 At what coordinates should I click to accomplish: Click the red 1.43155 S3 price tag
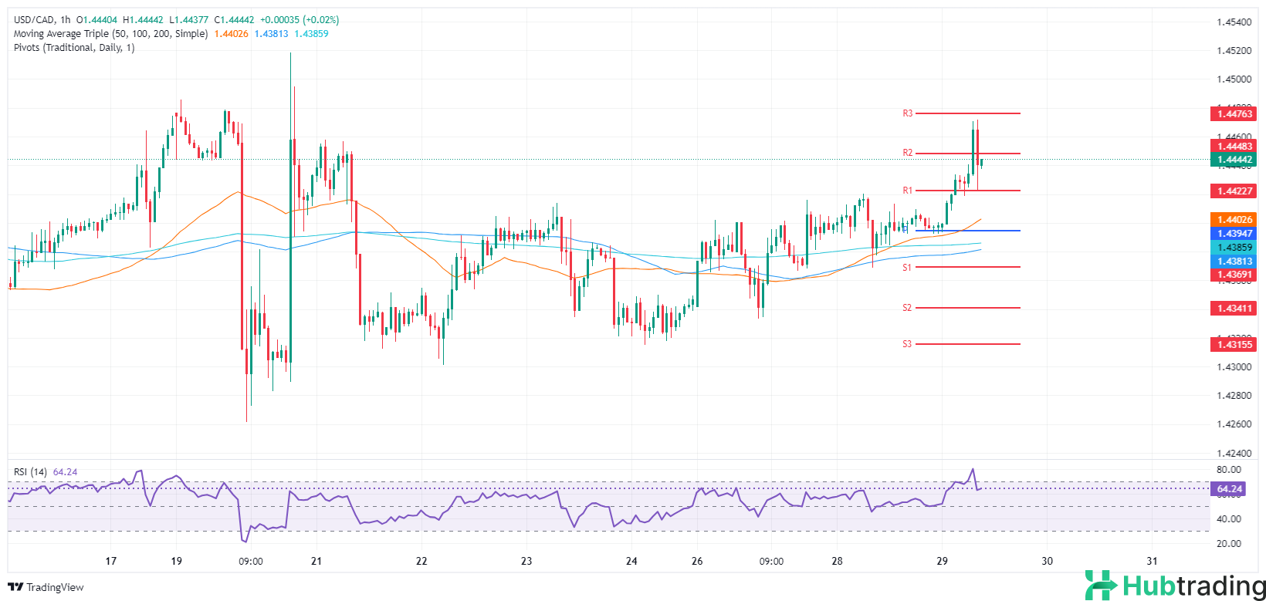[x=1234, y=345]
